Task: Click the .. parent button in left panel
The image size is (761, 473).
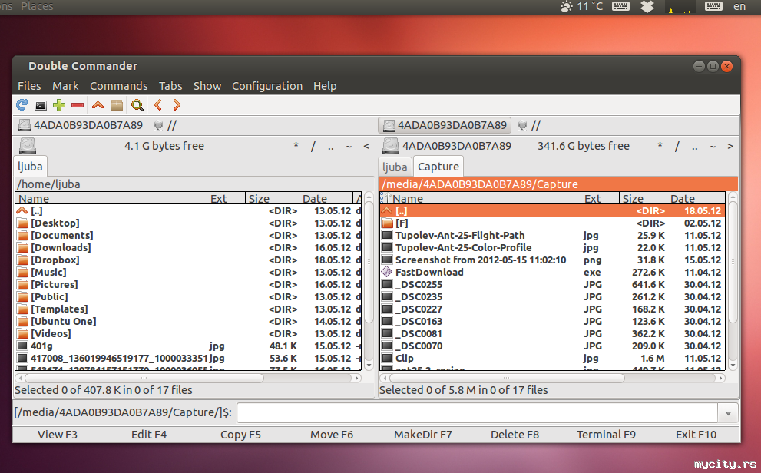Action: [x=330, y=146]
